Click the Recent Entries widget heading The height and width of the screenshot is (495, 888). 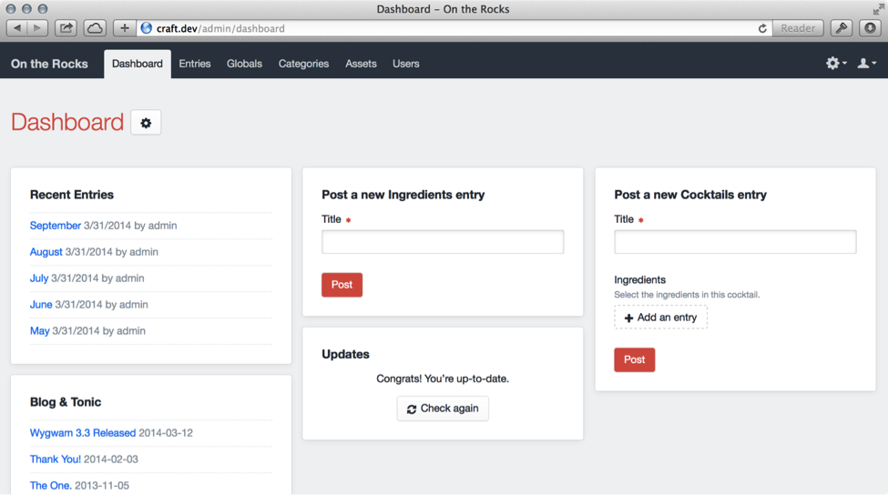pos(72,195)
